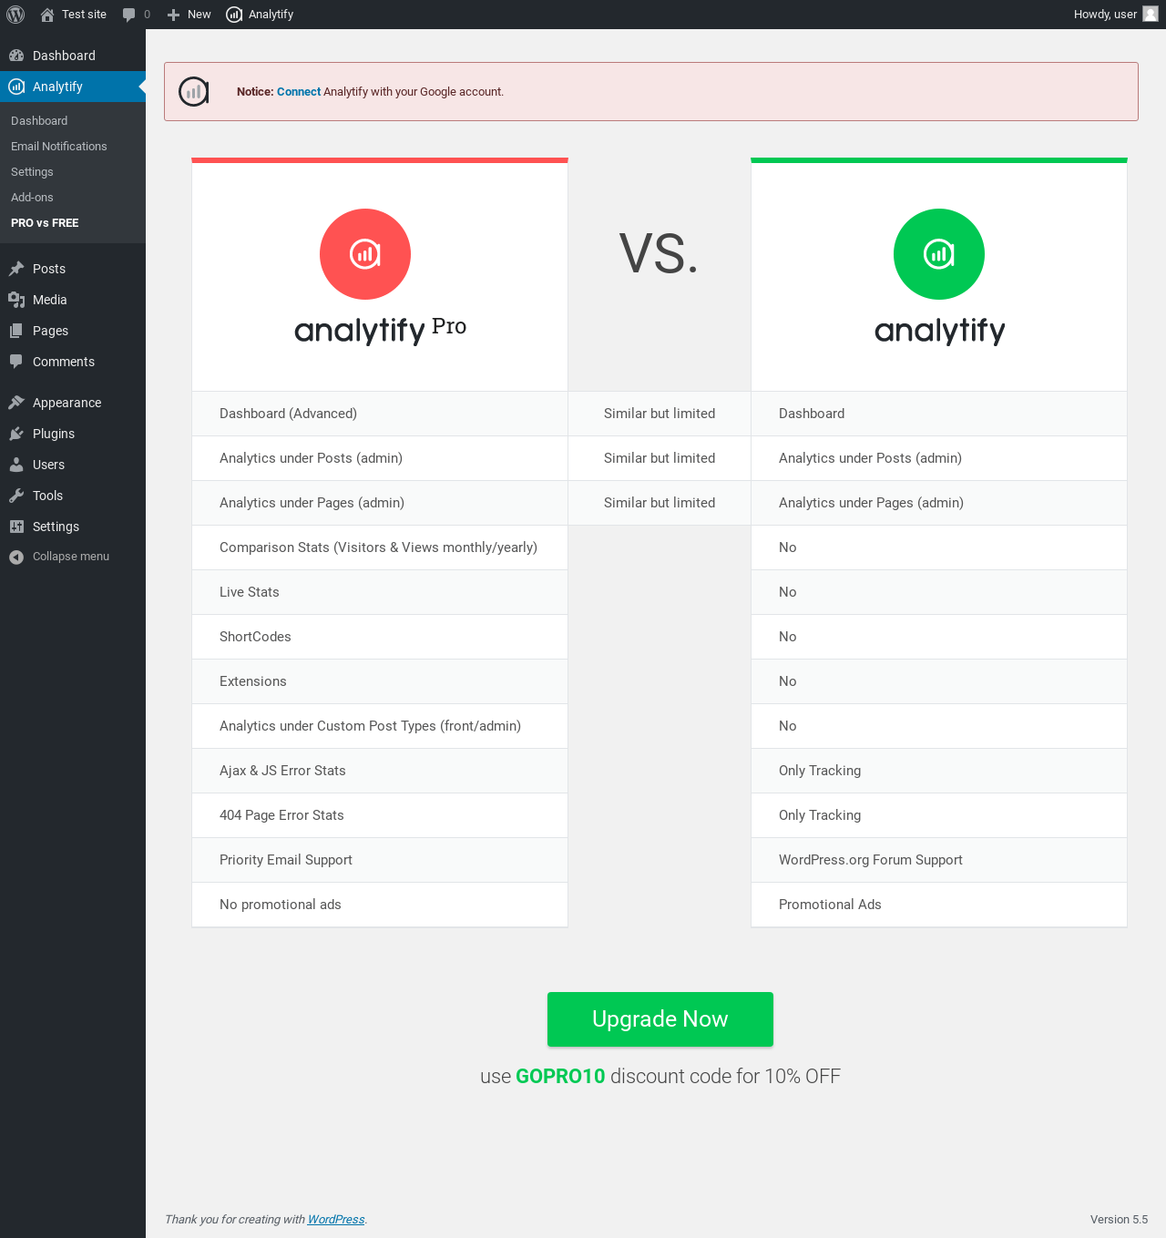Click the Media icon in sidebar
Viewport: 1166px width, 1238px height.
tap(16, 300)
